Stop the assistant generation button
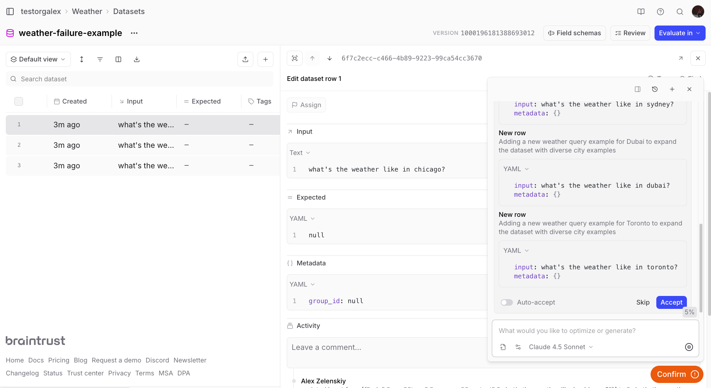Image resolution: width=711 pixels, height=388 pixels. (689, 347)
